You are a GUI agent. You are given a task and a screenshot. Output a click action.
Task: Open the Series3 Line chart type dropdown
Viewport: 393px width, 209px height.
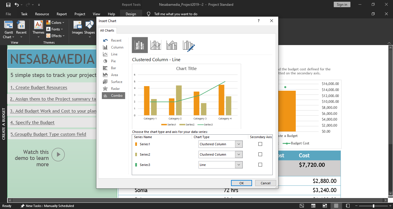[x=239, y=165]
